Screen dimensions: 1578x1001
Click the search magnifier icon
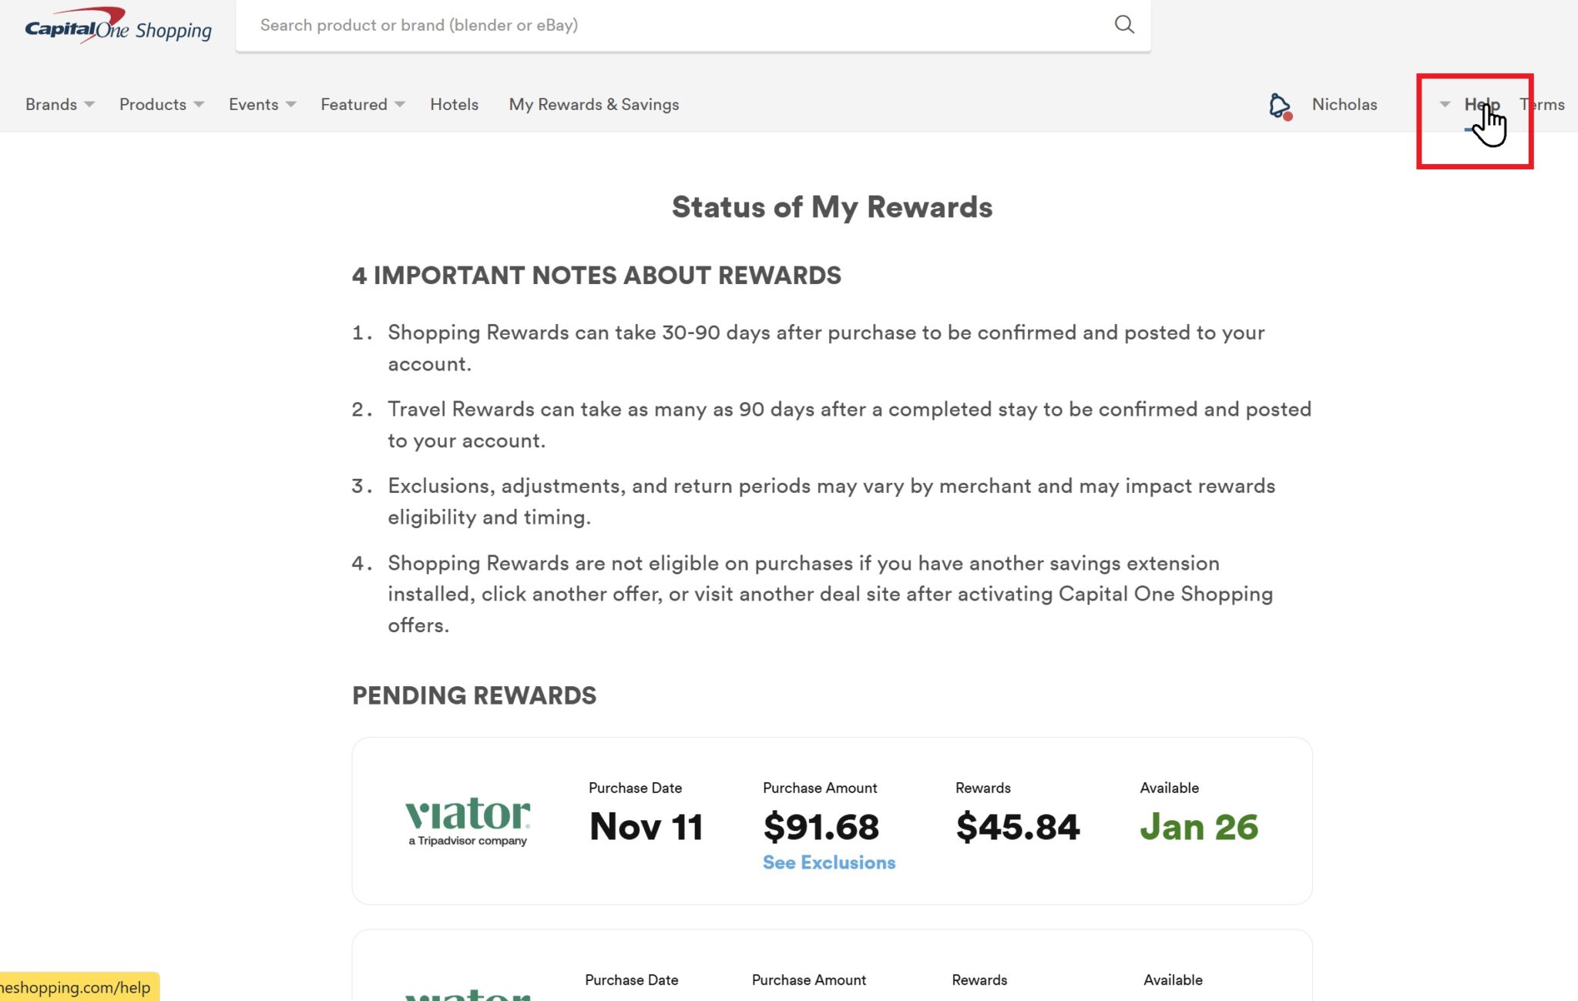[x=1124, y=25]
